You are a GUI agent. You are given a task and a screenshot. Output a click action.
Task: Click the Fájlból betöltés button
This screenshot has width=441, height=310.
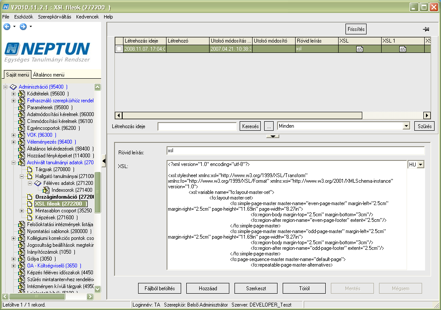pos(160,289)
